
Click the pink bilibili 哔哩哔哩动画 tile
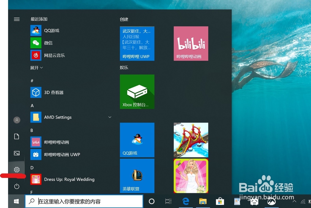click(191, 43)
